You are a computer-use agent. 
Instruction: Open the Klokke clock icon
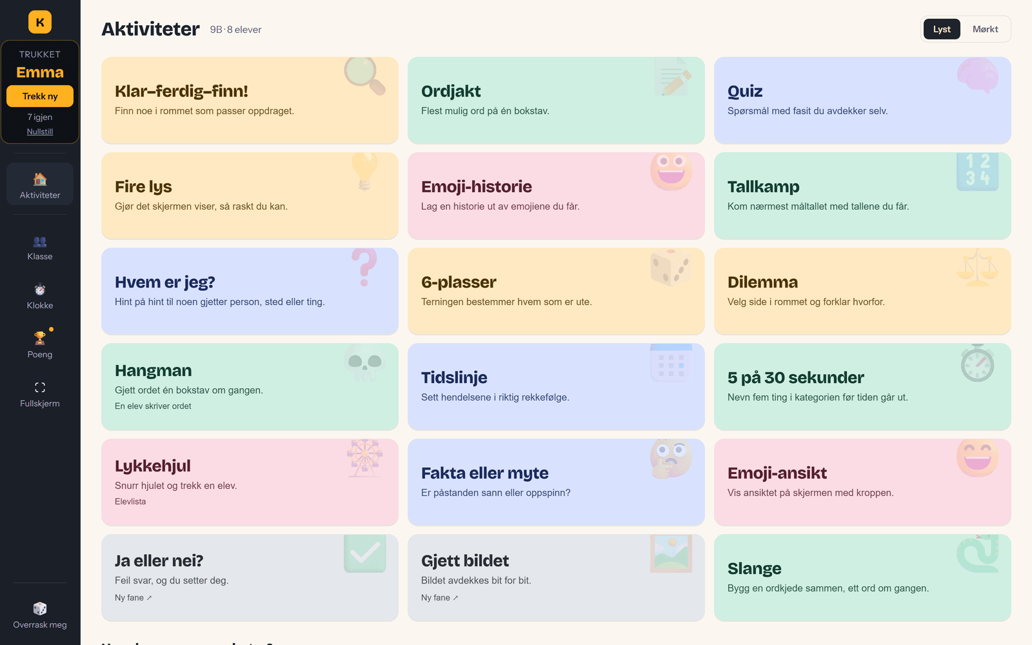pos(40,290)
